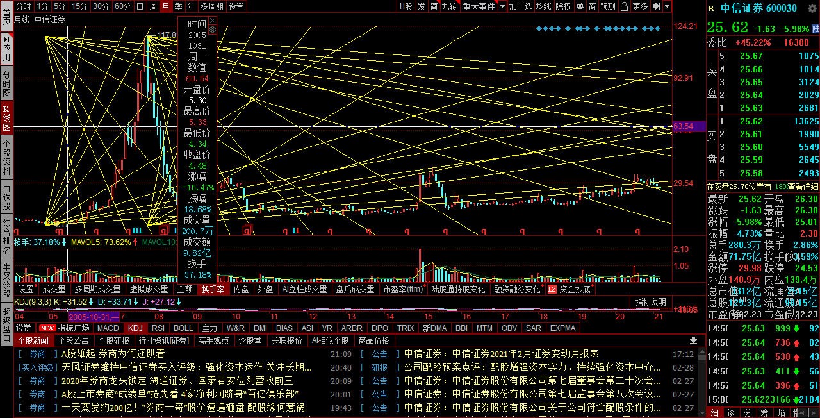Switch chart period to 周 line
The image size is (820, 418).
click(152, 6)
